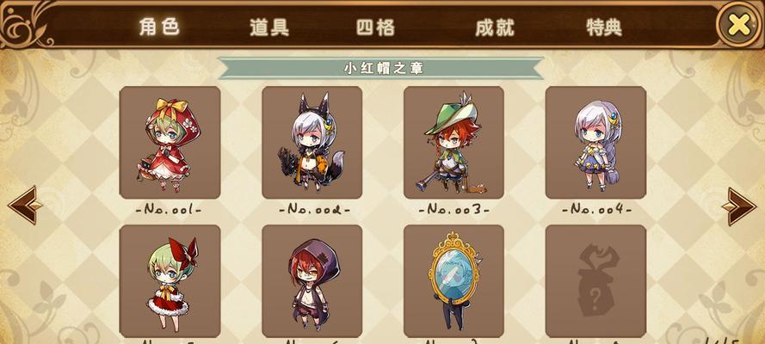Click the No.003 label
Screen dimensions: 765x344
pyautogui.click(x=453, y=210)
